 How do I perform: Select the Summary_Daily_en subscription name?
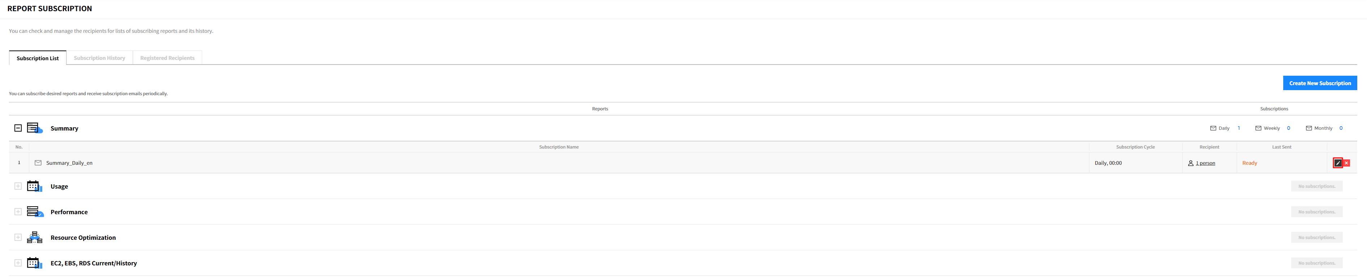coord(69,163)
